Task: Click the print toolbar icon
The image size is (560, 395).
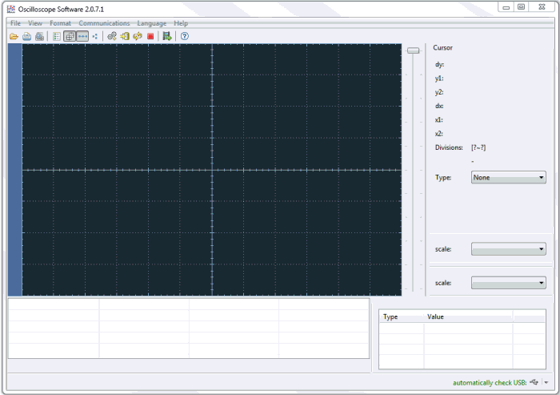Action: pyautogui.click(x=26, y=36)
